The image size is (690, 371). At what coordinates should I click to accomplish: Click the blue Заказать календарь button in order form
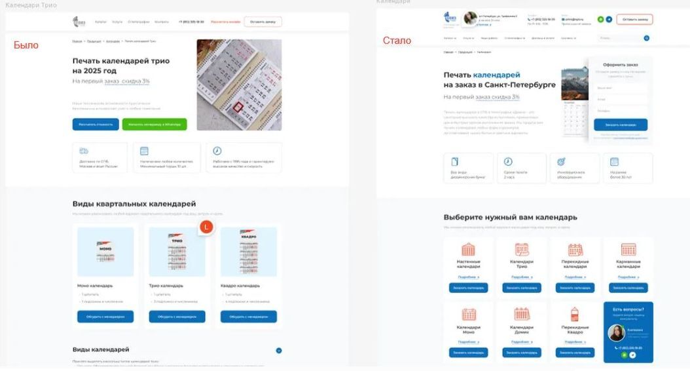621,125
